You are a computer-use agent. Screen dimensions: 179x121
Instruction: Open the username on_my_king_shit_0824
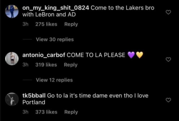pos(56,8)
